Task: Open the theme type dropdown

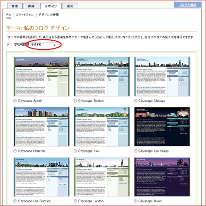Action: [x=44, y=45]
